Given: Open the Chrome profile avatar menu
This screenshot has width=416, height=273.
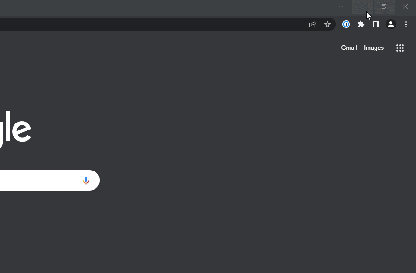Looking at the screenshot, I should pyautogui.click(x=391, y=25).
